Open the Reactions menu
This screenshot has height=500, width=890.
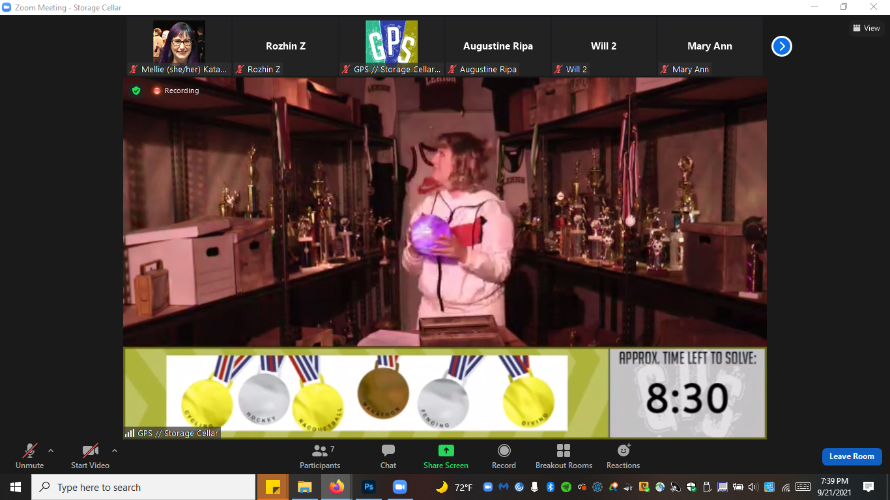[x=623, y=456]
